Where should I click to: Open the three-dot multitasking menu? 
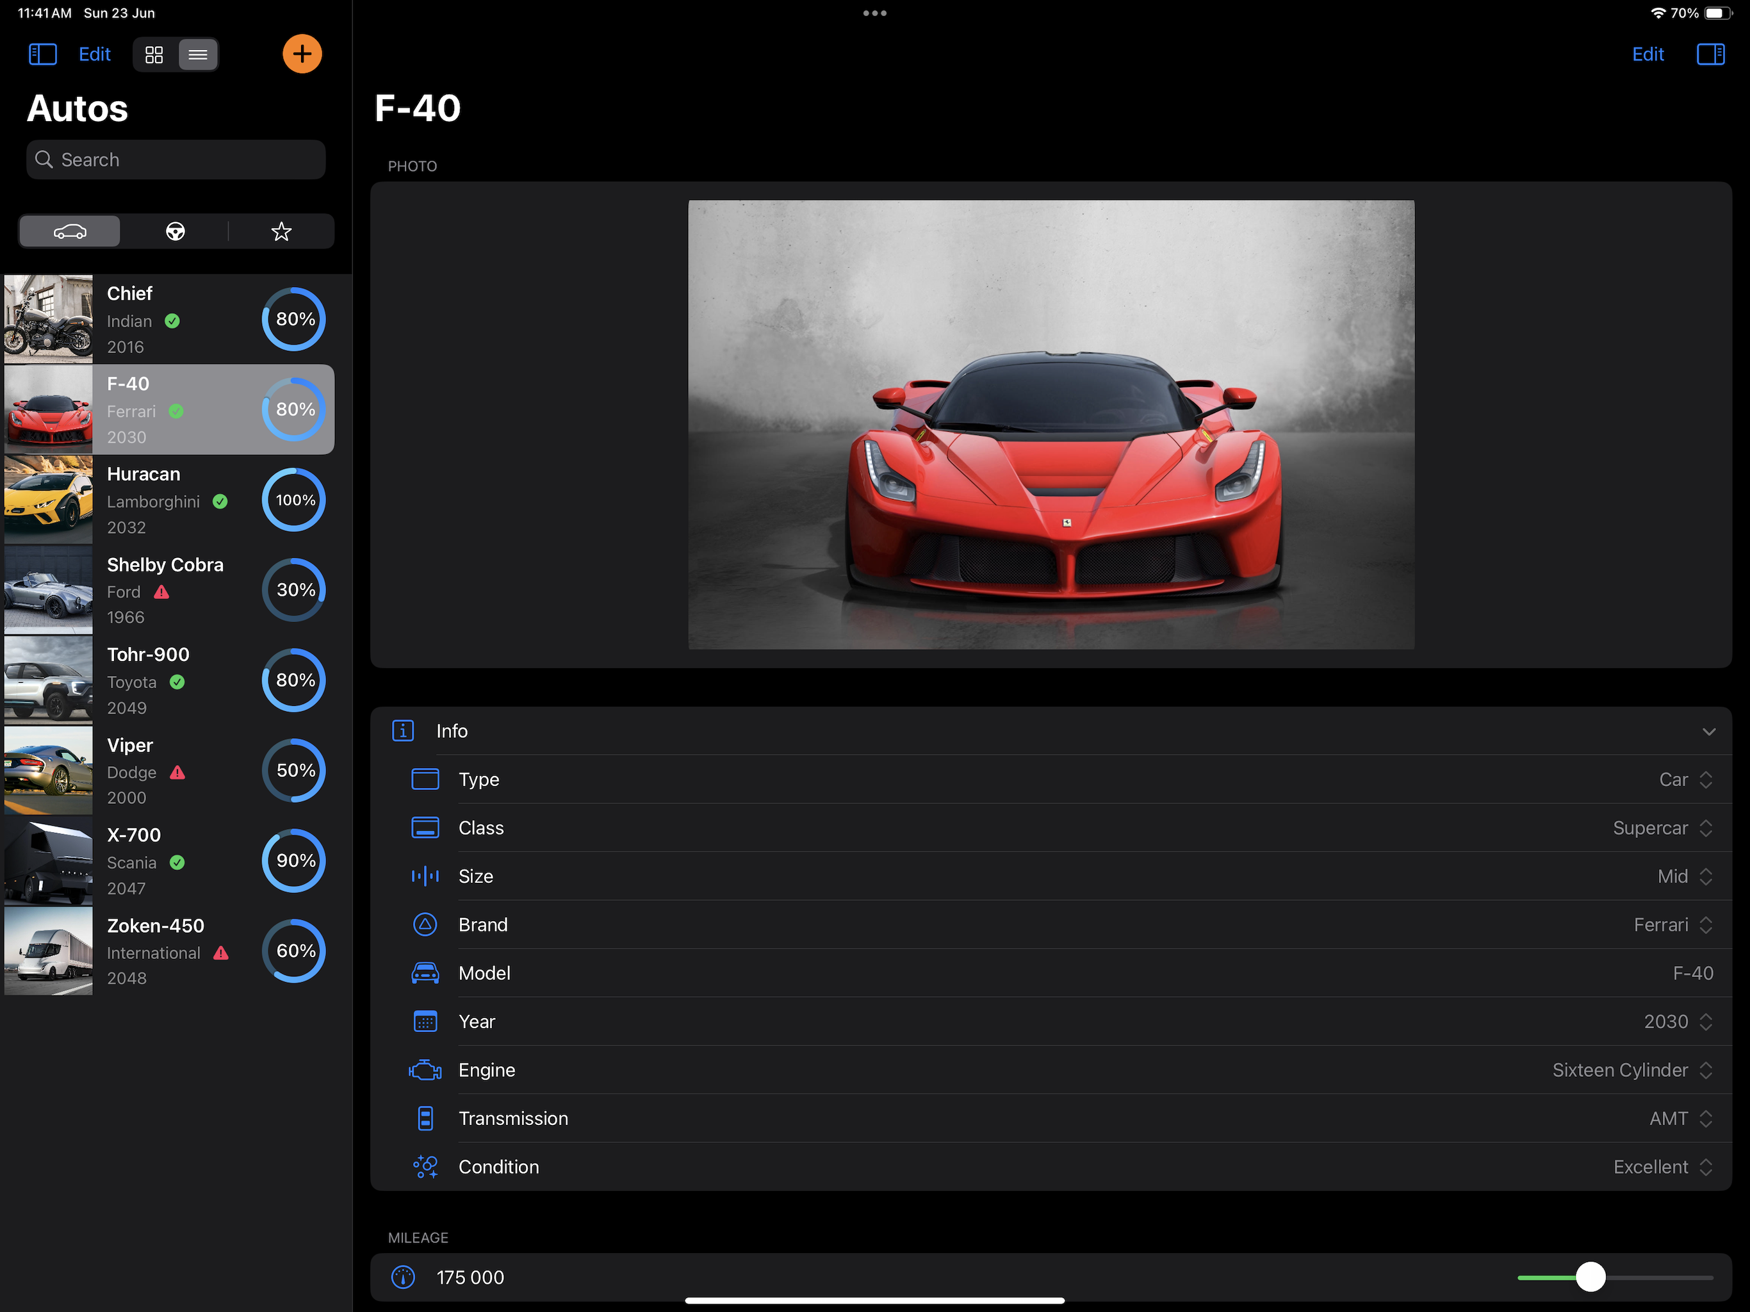point(875,13)
